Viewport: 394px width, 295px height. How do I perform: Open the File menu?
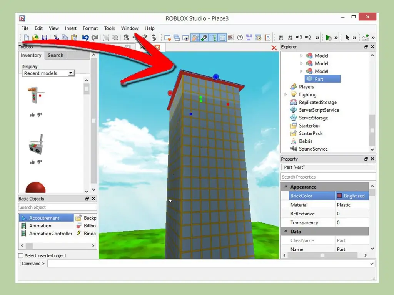point(25,28)
